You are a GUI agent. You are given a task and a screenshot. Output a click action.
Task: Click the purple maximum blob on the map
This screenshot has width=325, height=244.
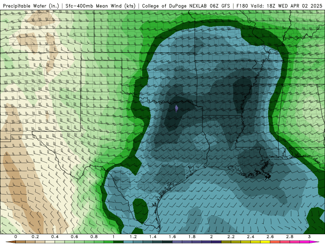(x=176, y=108)
